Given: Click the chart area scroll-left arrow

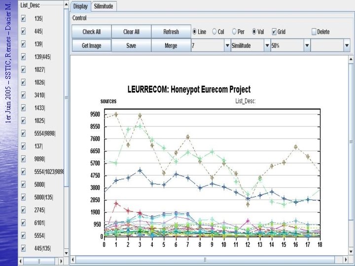Looking at the screenshot, I should click(x=73, y=260).
